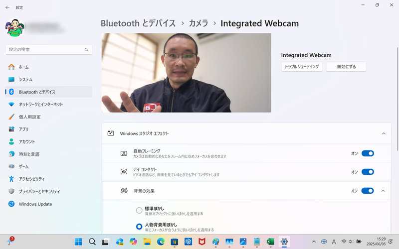Open Windows Update page
Viewport: 399px width, 249px height.
48,204
